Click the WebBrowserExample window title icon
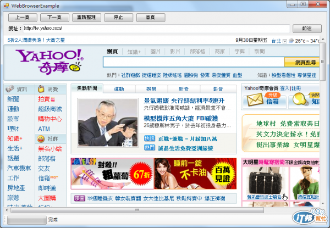The image size is (330, 228). pos(6,5)
